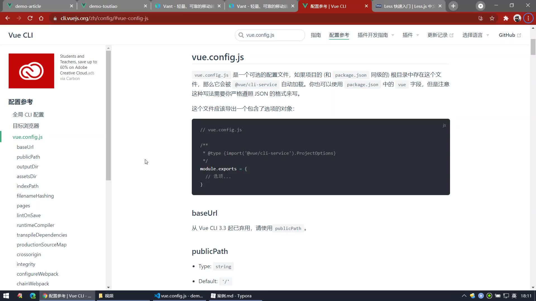Bookmark this page with the star icon
Viewport: 536px width, 301px height.
pos(492,18)
